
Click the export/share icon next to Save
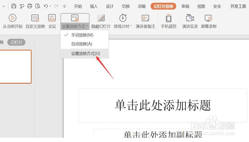coord(22,6)
